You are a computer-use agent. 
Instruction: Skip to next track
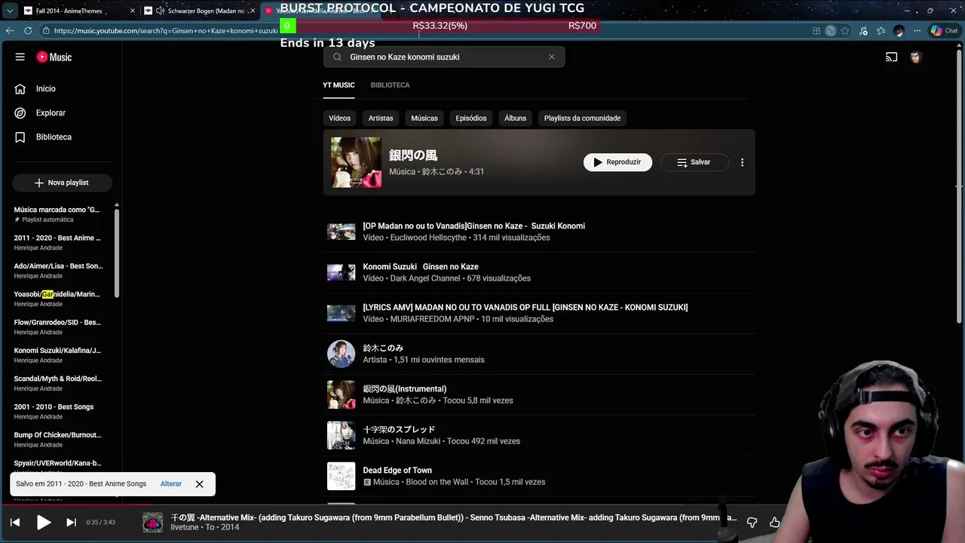71,522
